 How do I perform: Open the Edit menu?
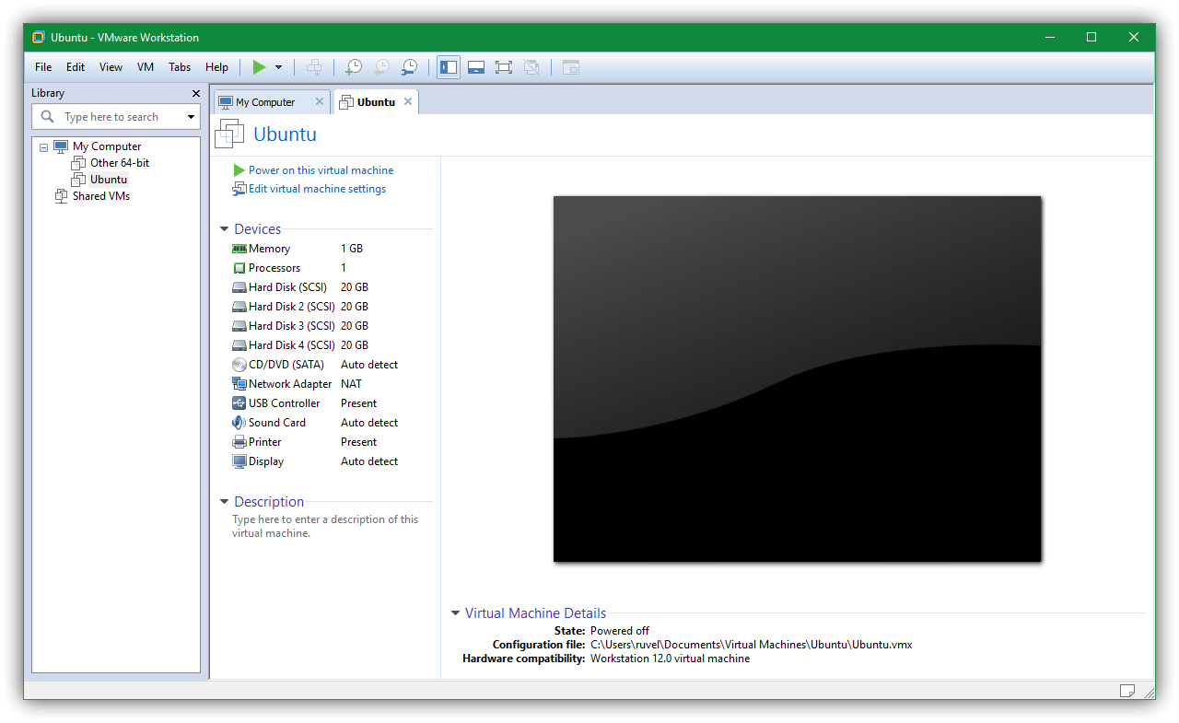pyautogui.click(x=76, y=67)
